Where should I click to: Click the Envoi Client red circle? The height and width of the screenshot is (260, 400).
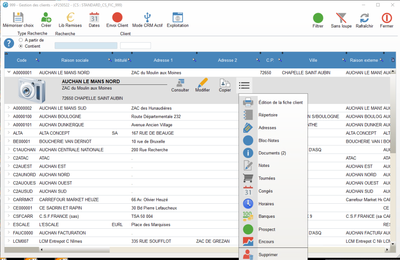tap(117, 18)
